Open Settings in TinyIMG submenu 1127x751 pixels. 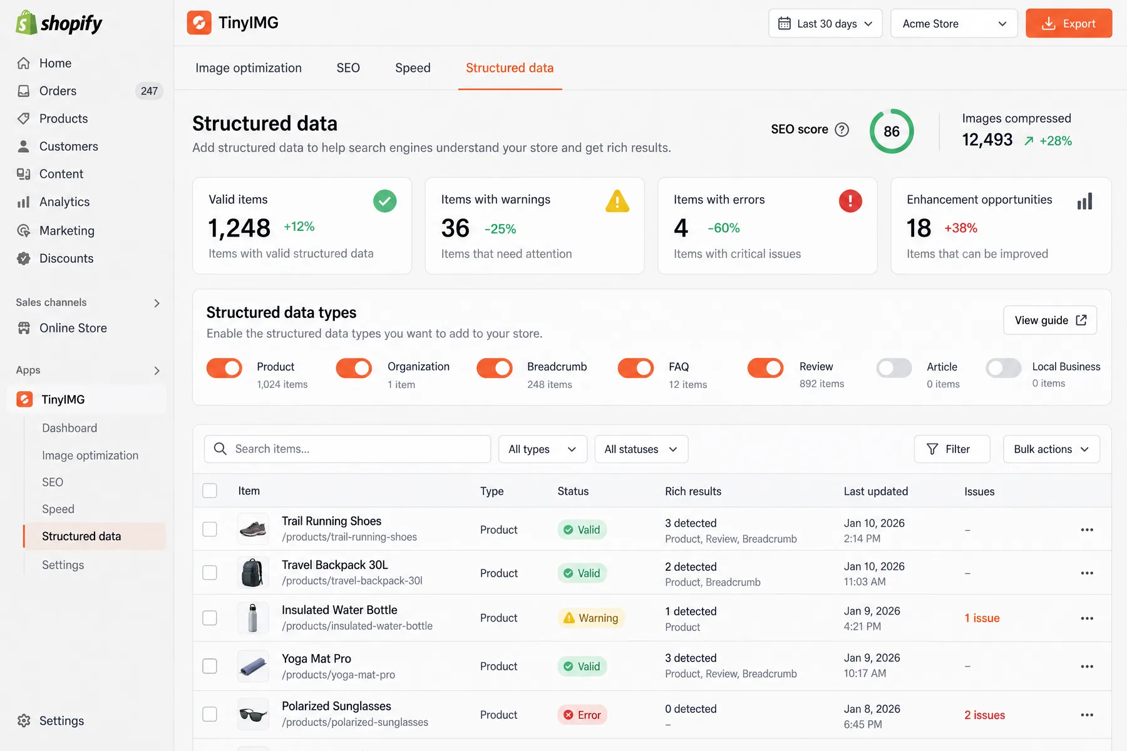click(x=63, y=565)
